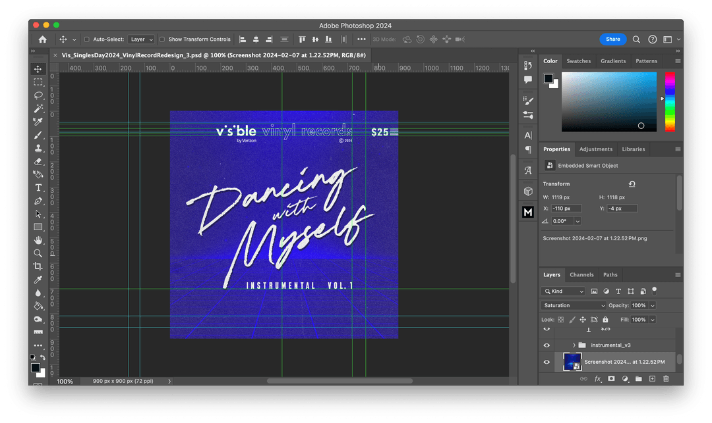The height and width of the screenshot is (423, 712).
Task: Select the Rectangular Marquee tool
Action: click(x=38, y=82)
